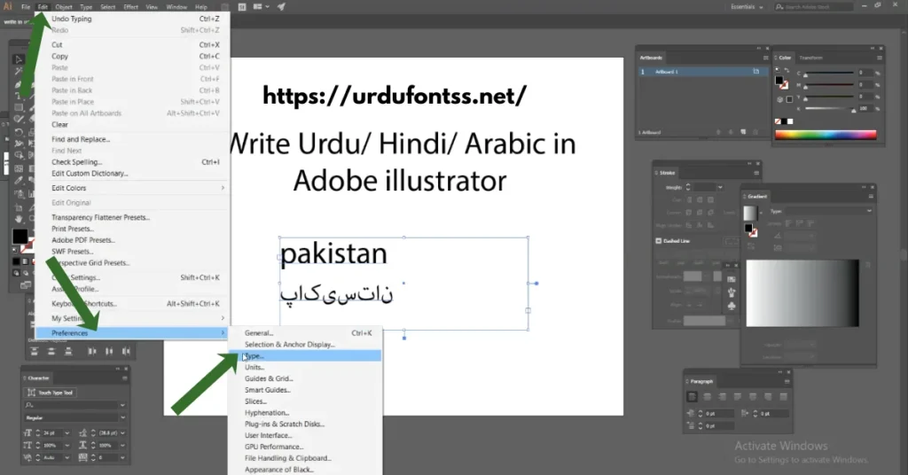Open the font family dropdown in Character panel
Image resolution: width=908 pixels, height=475 pixels.
tap(122, 405)
